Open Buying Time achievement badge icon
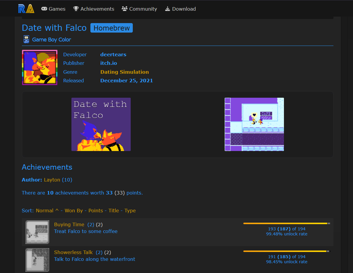The height and width of the screenshot is (273, 353). (x=37, y=232)
